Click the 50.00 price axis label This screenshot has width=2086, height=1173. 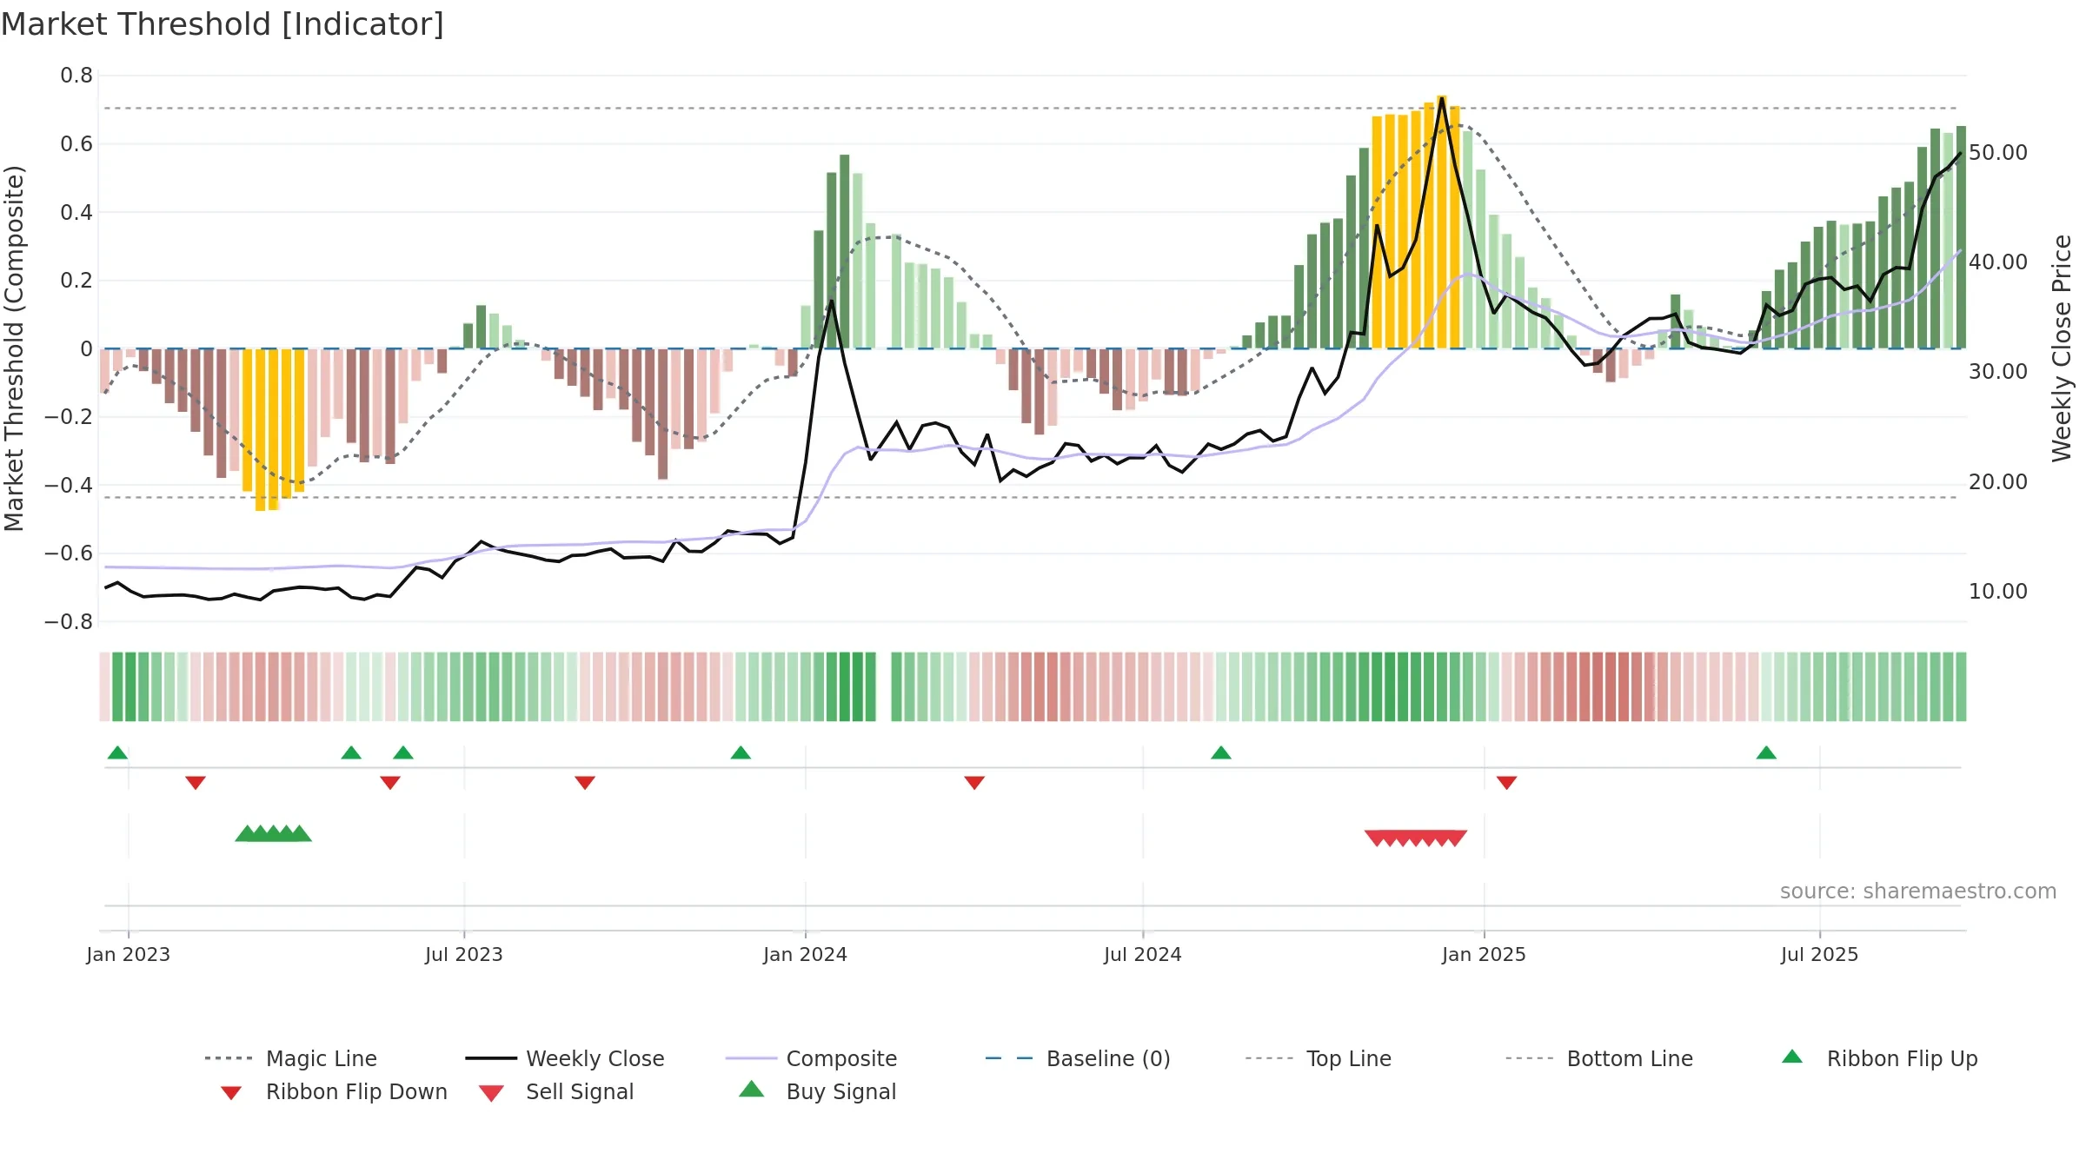(x=1998, y=152)
